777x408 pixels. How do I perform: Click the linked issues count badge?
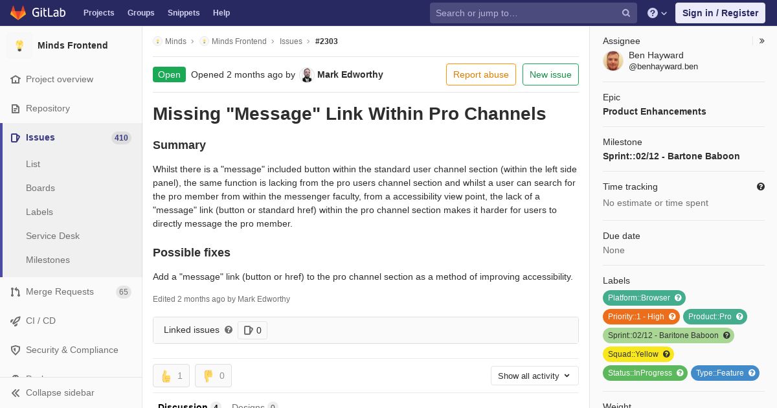coord(253,330)
